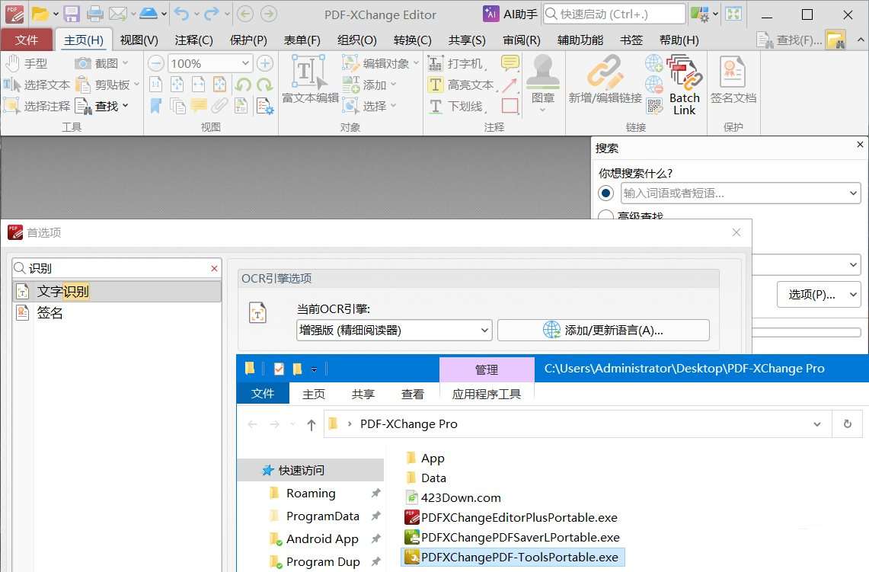Open the Attachments paperclip pane icon
The image size is (869, 572).
pyautogui.click(x=219, y=105)
